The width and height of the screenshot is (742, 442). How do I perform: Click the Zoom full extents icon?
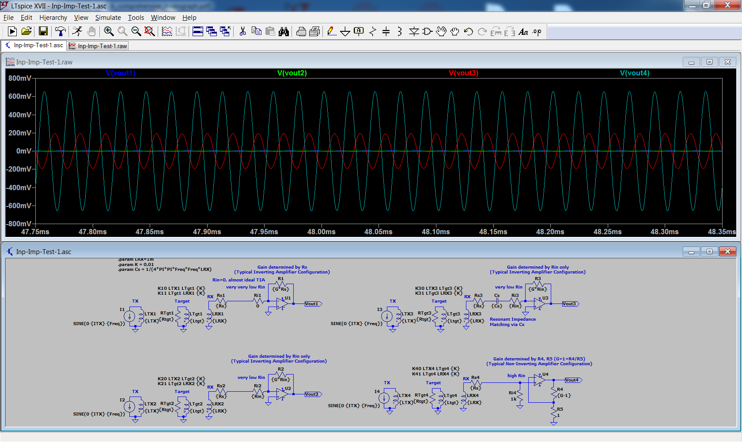150,31
